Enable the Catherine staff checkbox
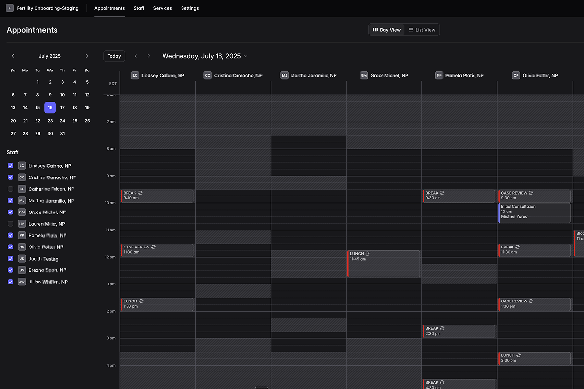The image size is (584, 389). tap(11, 189)
